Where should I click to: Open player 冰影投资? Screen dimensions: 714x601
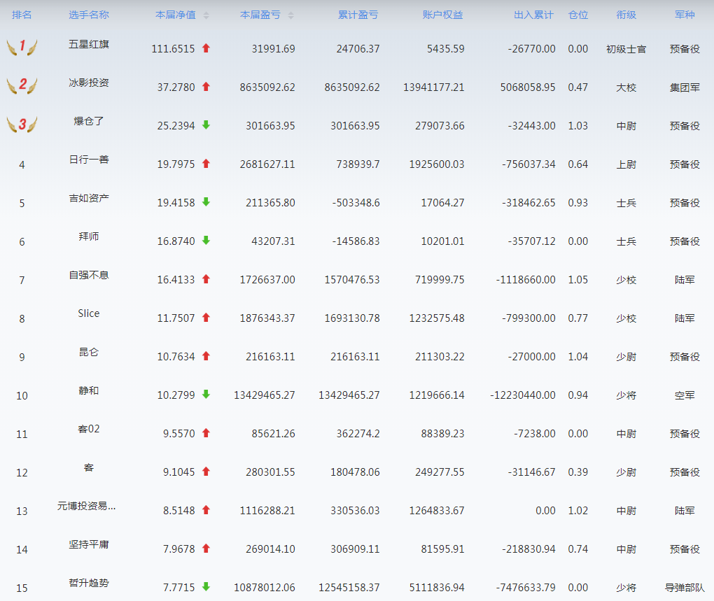(x=89, y=83)
